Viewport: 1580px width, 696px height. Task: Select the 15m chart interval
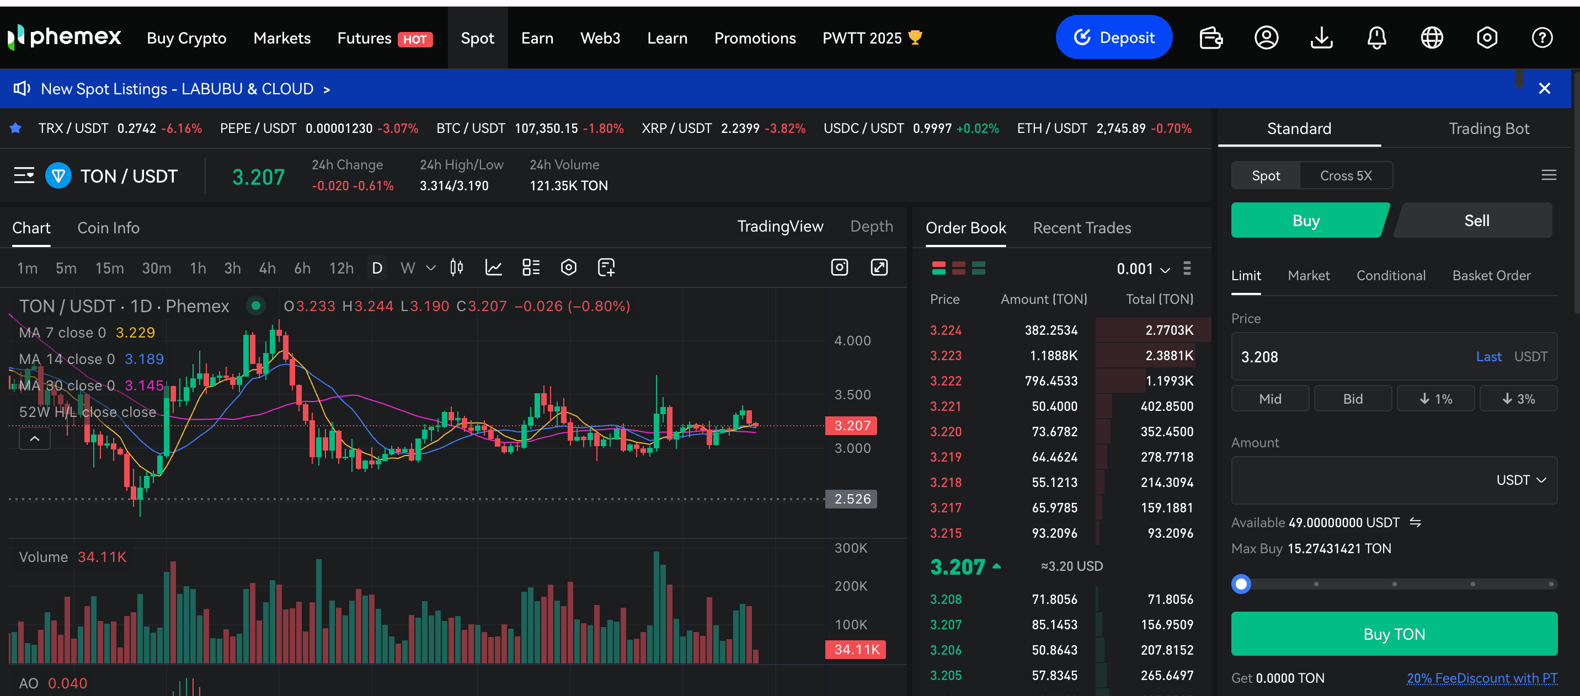click(x=110, y=269)
